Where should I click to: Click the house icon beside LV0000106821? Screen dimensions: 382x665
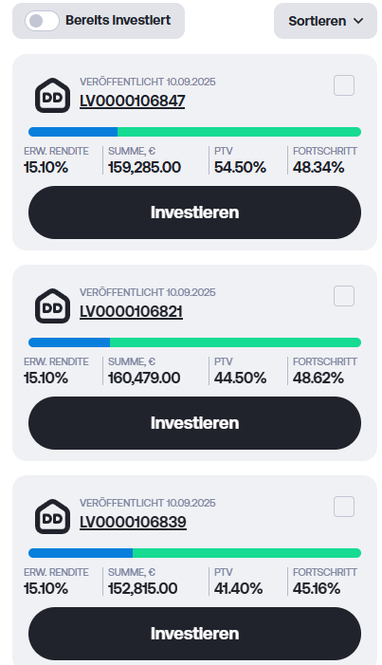[52, 306]
